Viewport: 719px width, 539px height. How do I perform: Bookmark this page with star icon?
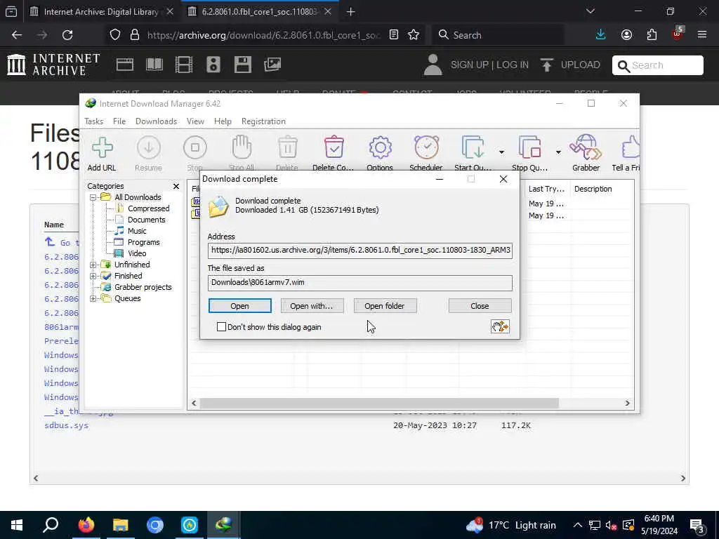tap(414, 35)
